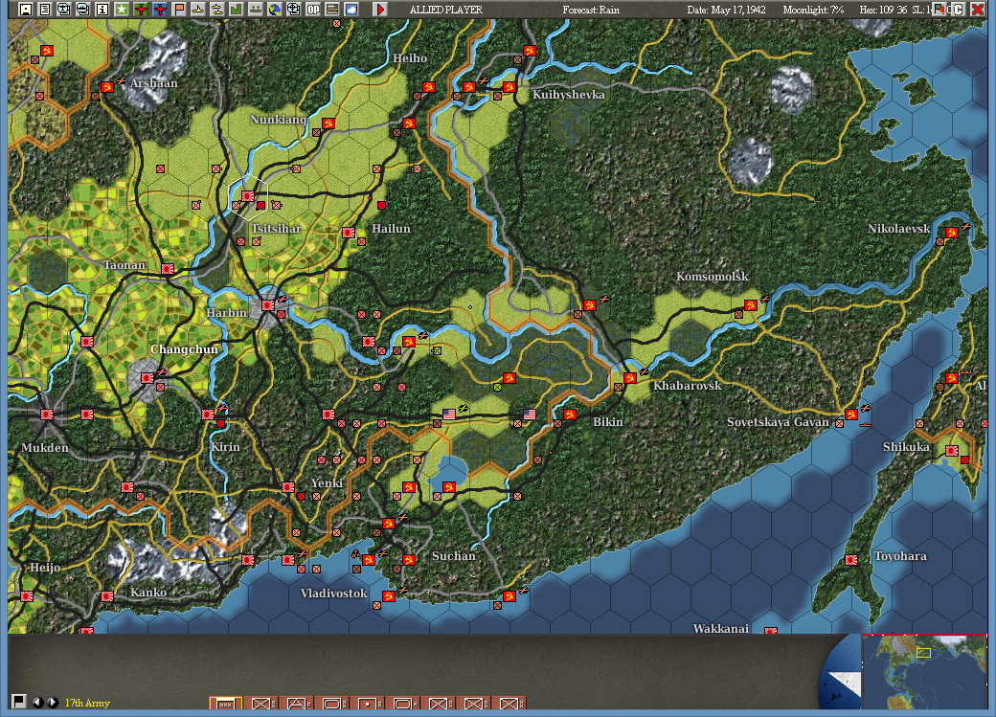Click the Vladivostok city label
This screenshot has height=717, width=996.
click(x=333, y=594)
